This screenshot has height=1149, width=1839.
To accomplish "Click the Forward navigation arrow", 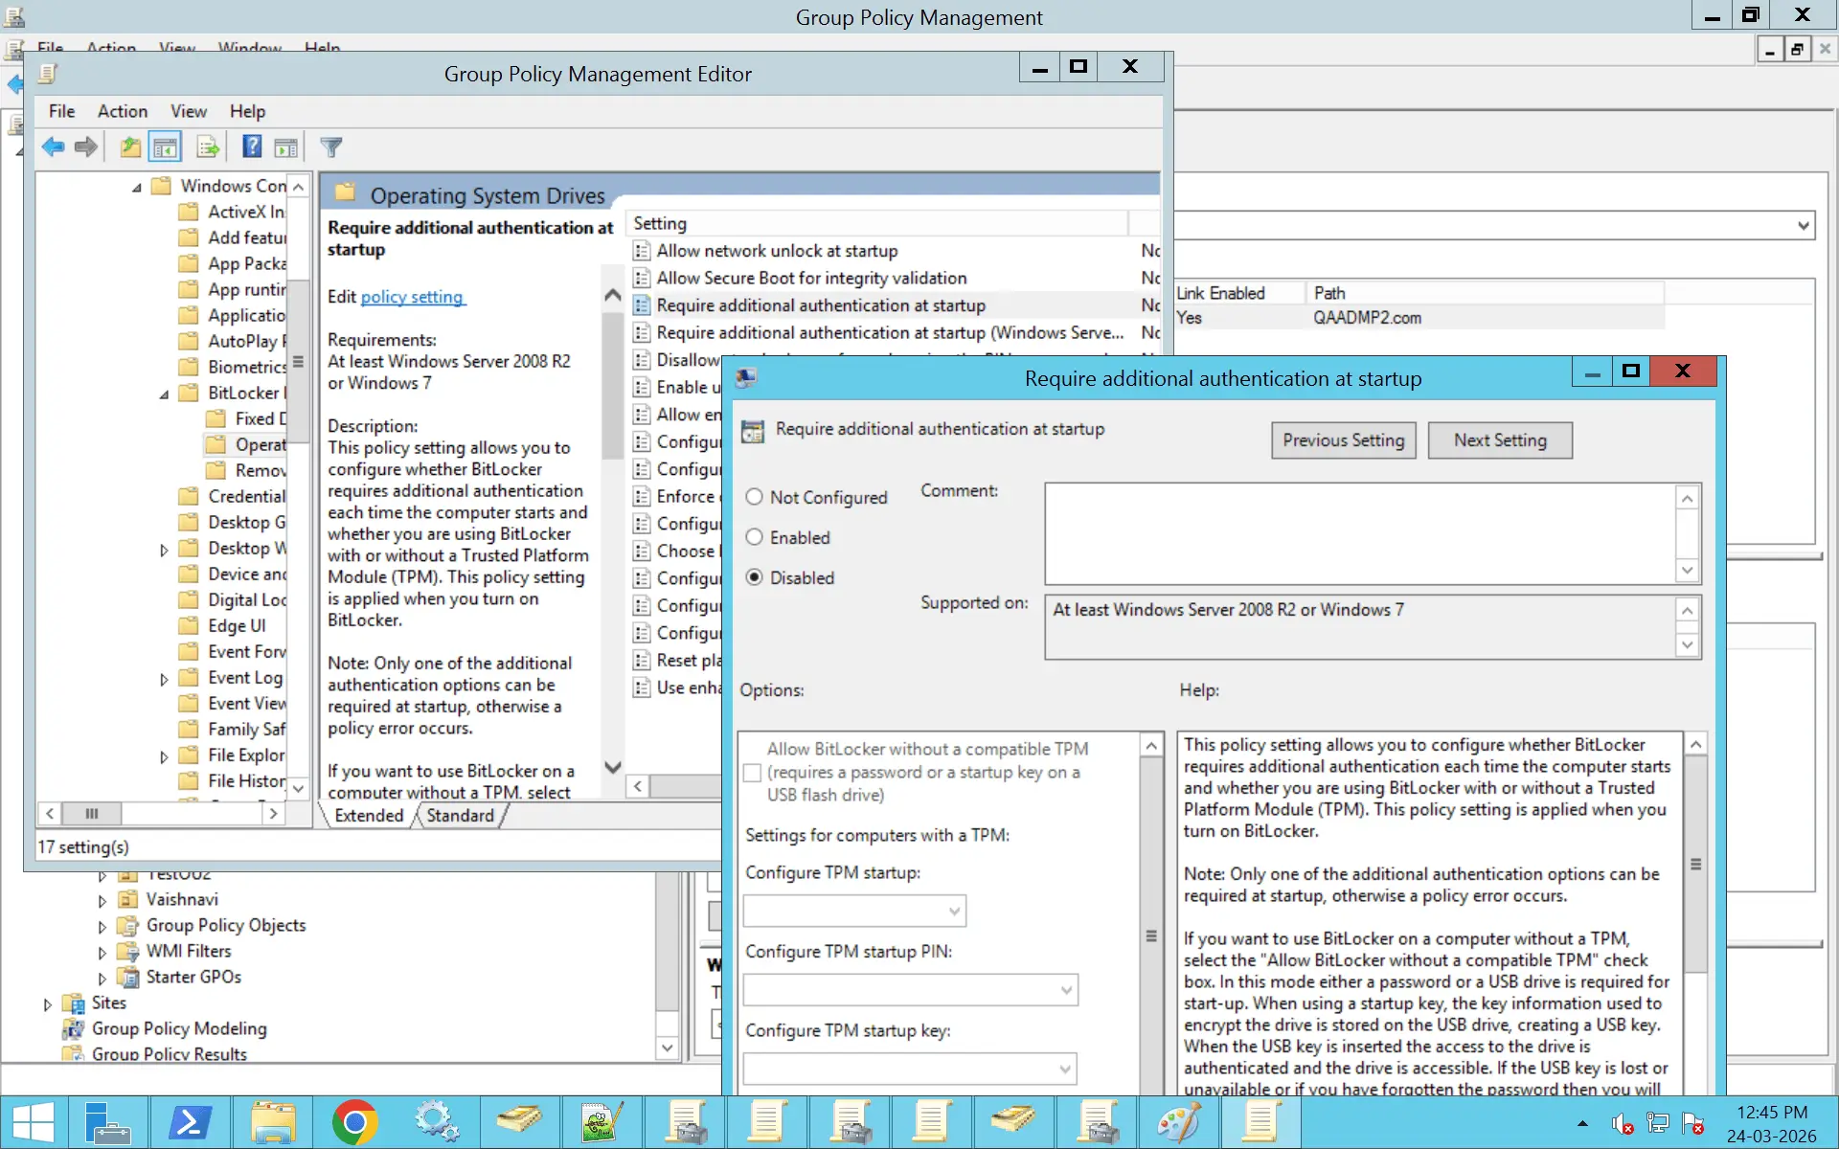I will click(x=86, y=146).
